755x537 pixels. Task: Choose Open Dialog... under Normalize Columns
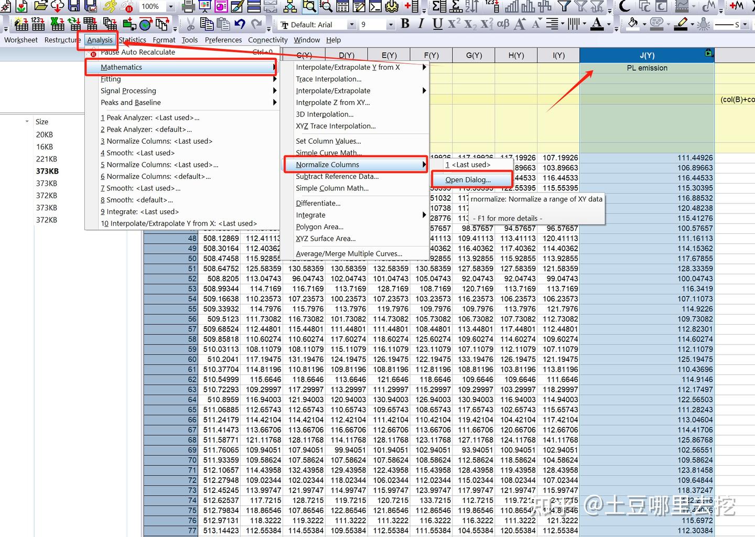pyautogui.click(x=468, y=180)
